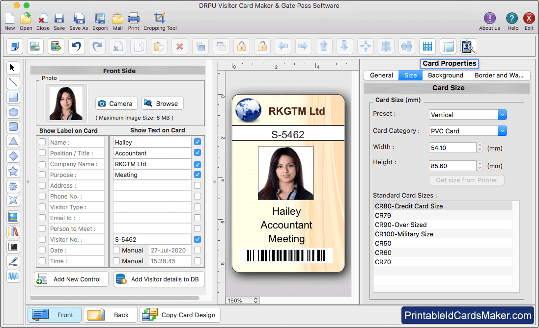
Task: Click the Width field showing 54.10
Action: [x=453, y=148]
